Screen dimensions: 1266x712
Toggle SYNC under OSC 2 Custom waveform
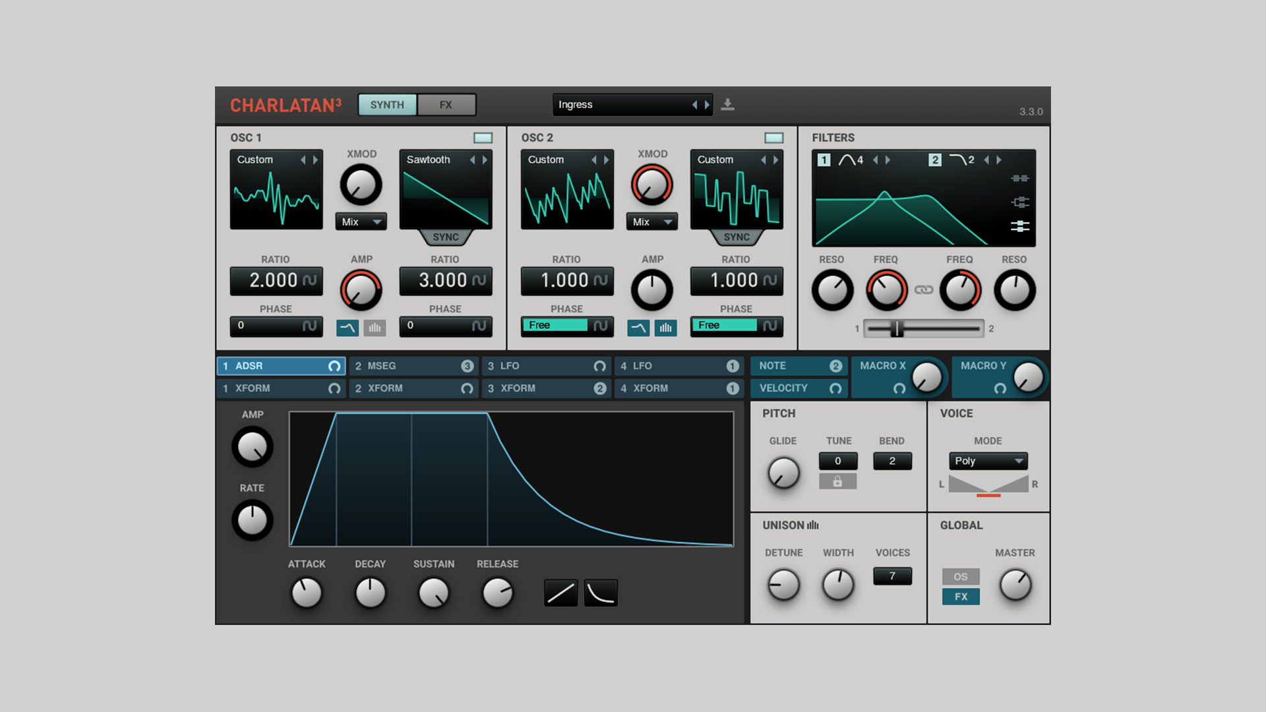point(737,237)
